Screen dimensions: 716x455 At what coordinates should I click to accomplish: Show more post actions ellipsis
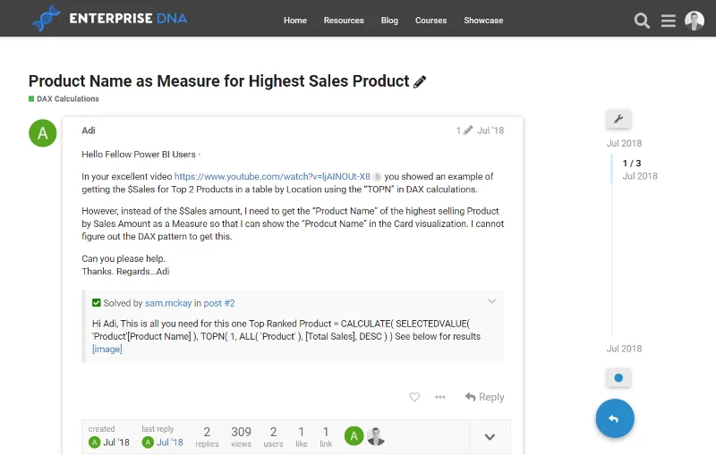(440, 397)
